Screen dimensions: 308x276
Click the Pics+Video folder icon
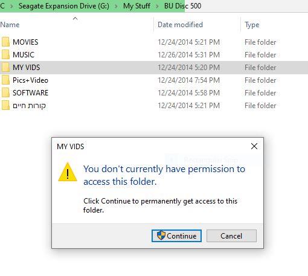click(5, 80)
